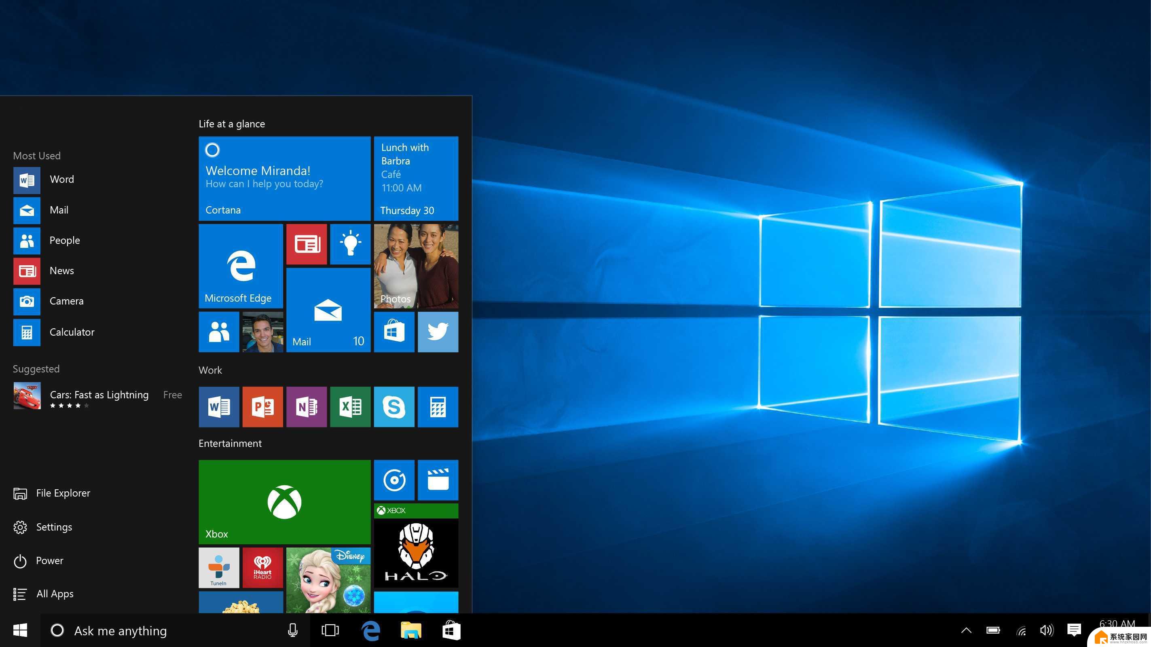The image size is (1151, 647).
Task: Open Word from the Most Used list
Action: click(43, 180)
